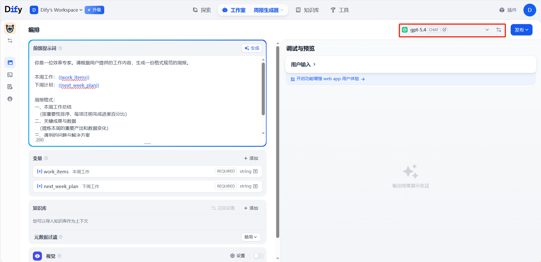Go to the 探索 tab
The width and height of the screenshot is (541, 262).
(x=202, y=10)
